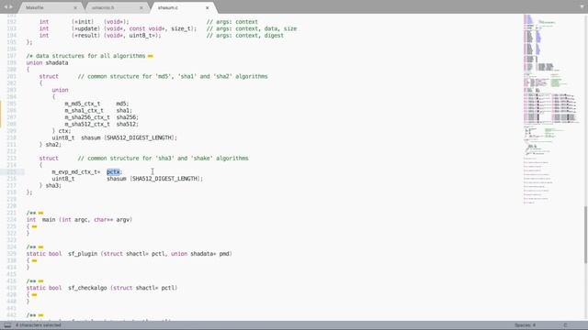Go to the previous tab with the left arrow
The image size is (588, 330).
click(6, 7)
